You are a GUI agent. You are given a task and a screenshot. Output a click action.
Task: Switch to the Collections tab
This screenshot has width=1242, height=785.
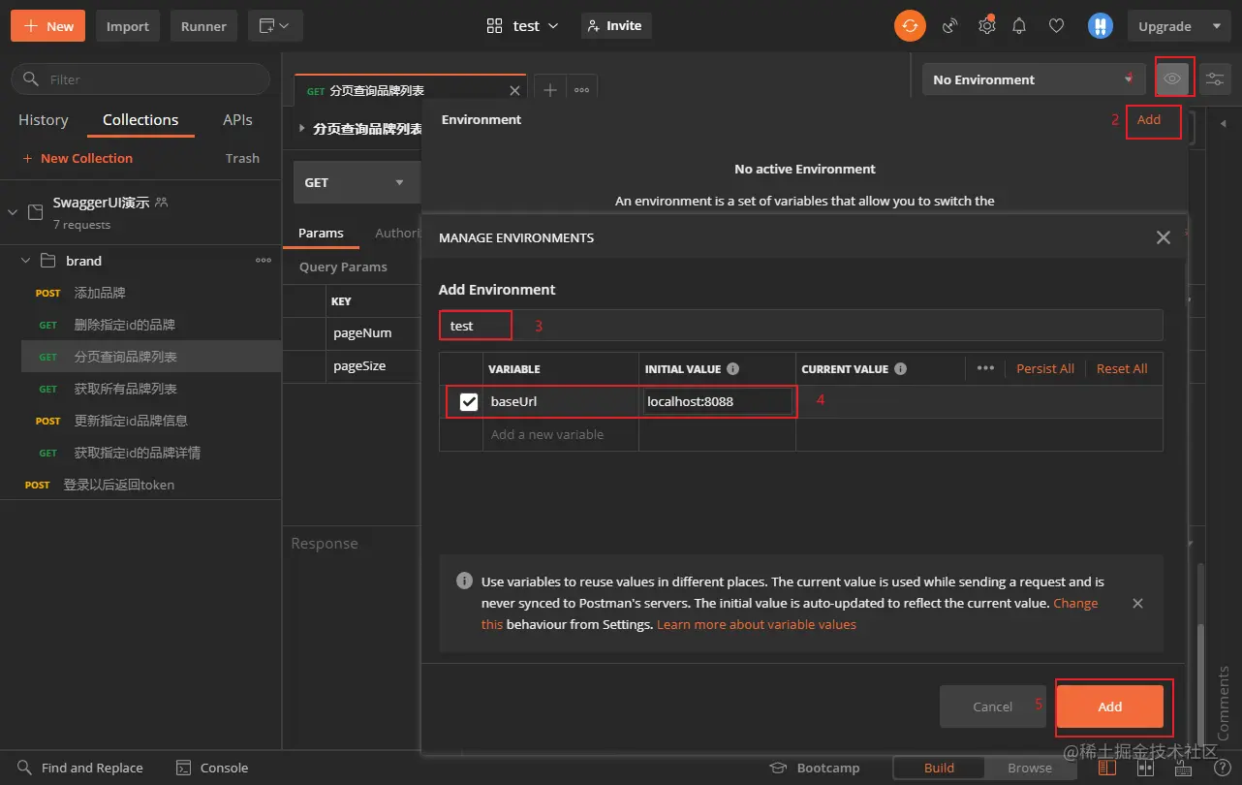[x=140, y=120]
